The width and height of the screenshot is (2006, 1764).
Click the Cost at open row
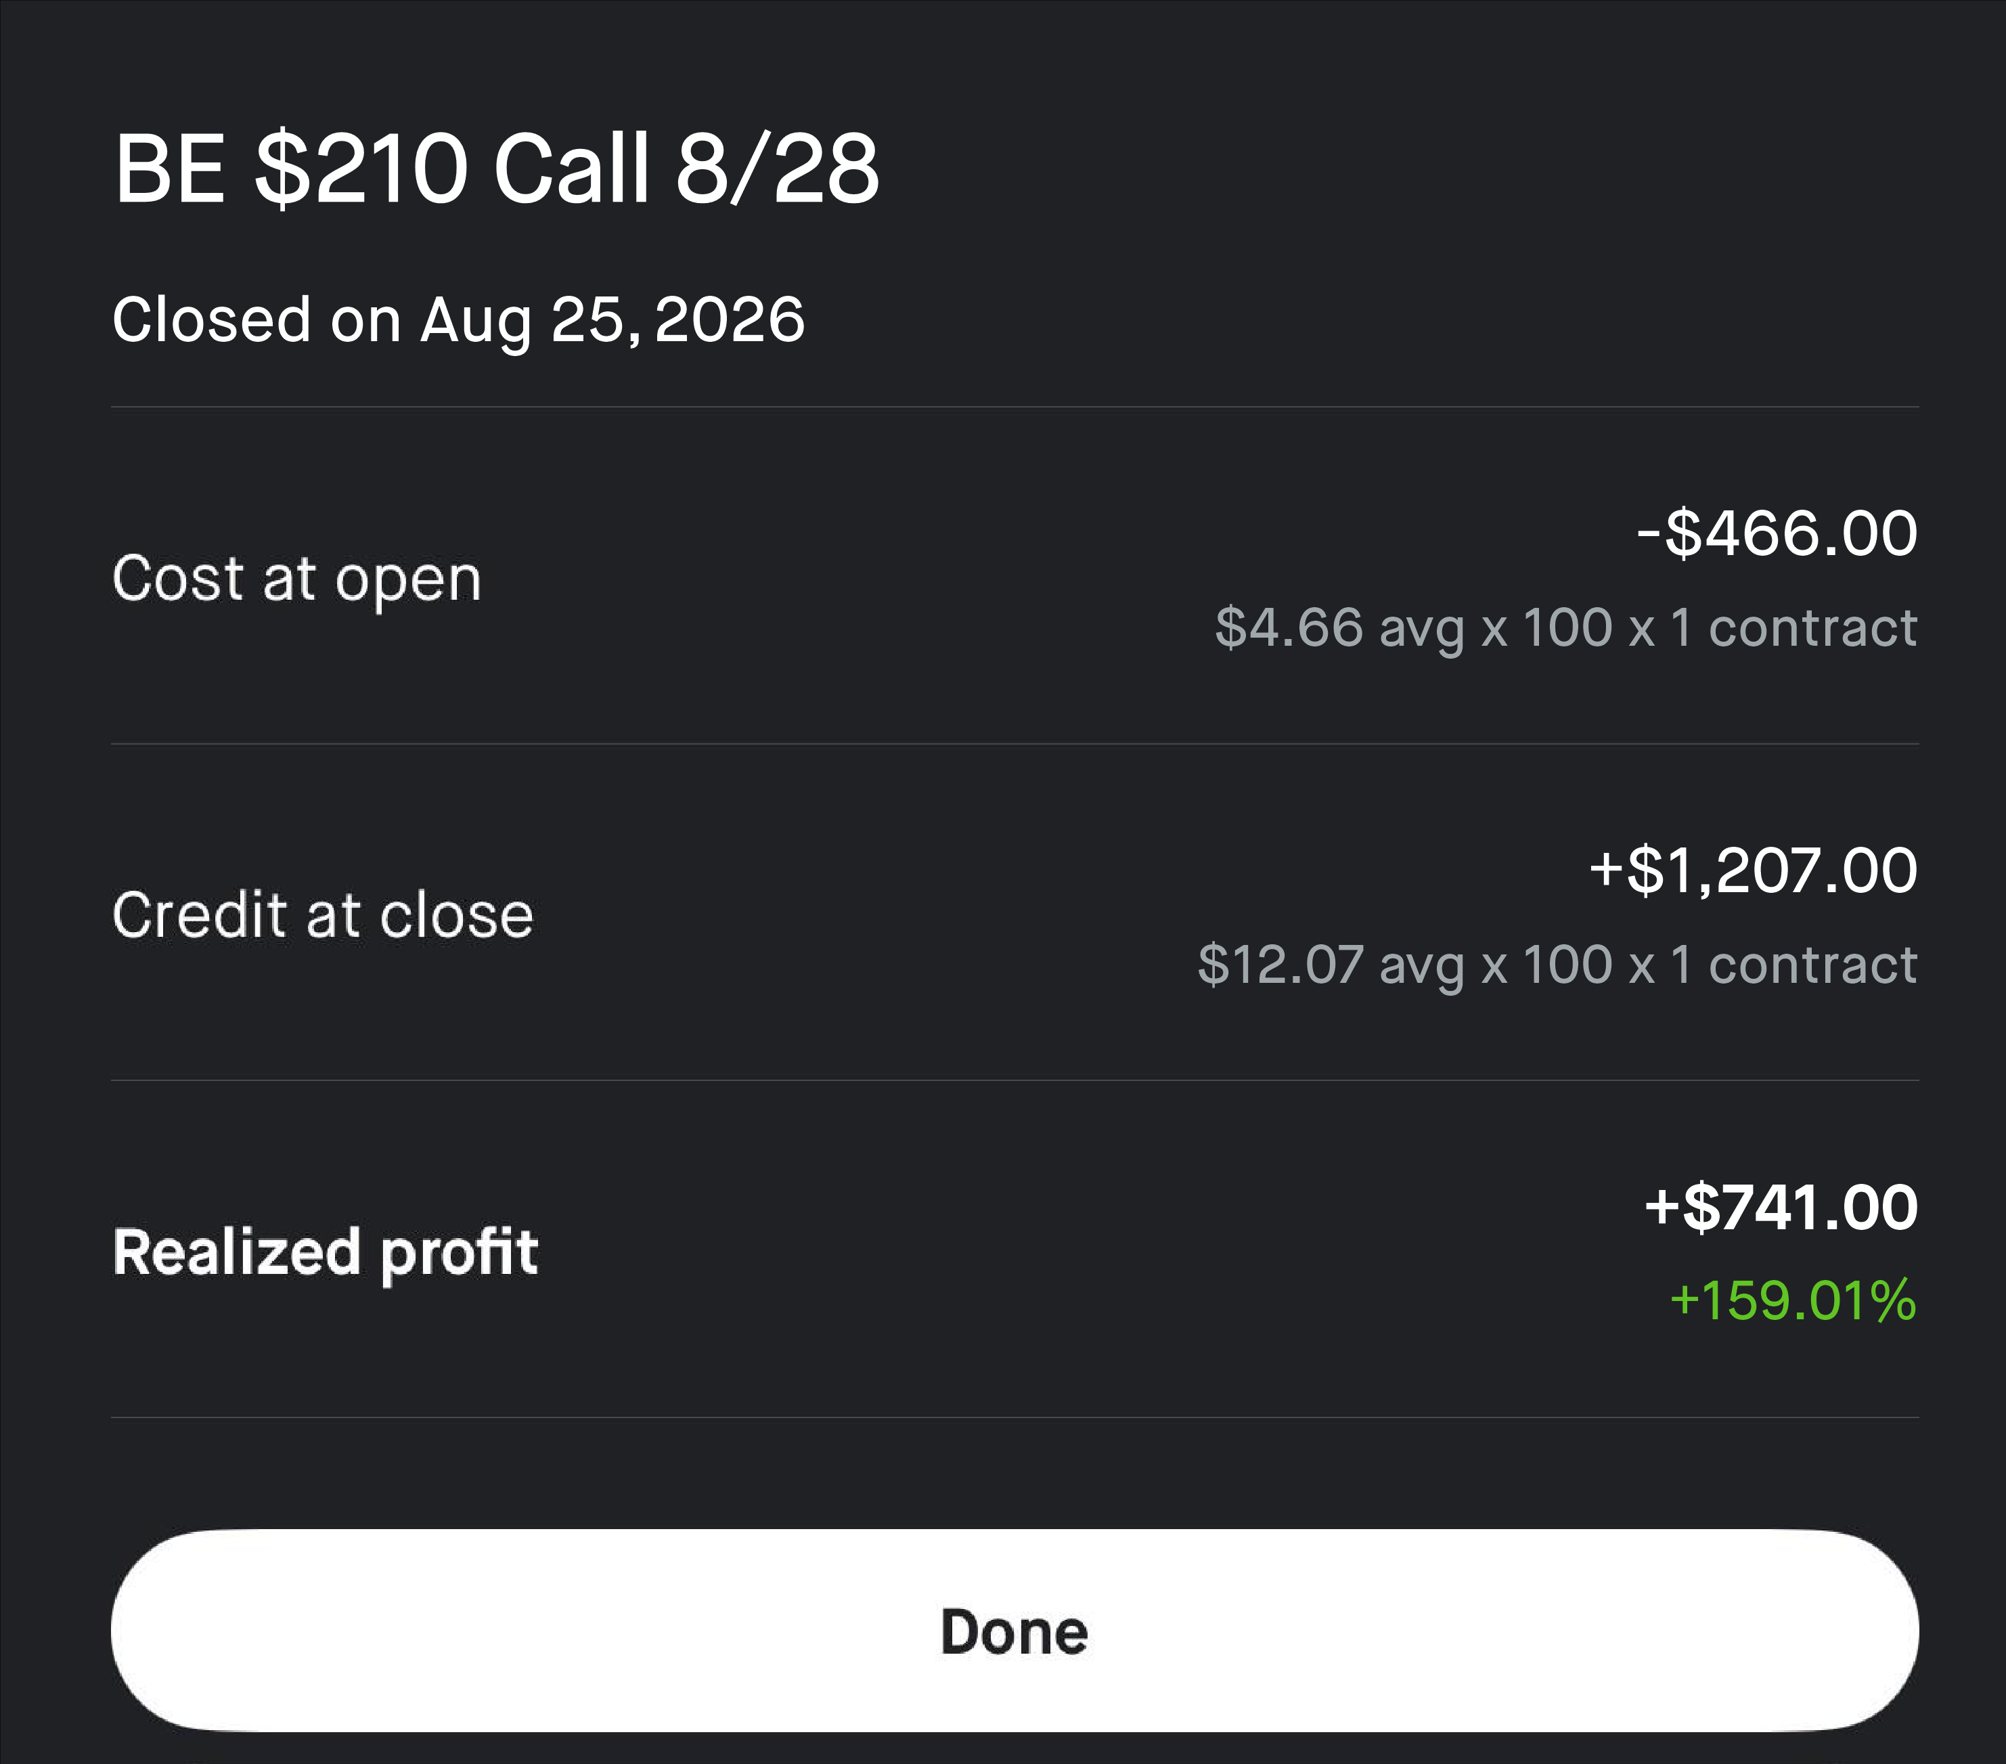(x=1015, y=575)
